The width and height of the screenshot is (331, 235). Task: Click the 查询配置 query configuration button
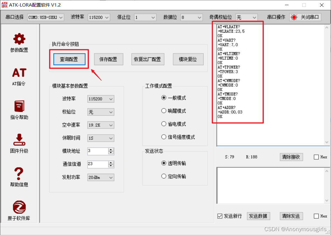pos(69,59)
